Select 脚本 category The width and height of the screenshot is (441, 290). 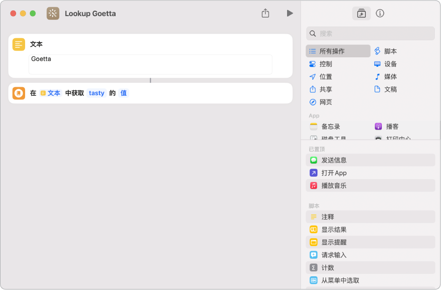tap(386, 51)
